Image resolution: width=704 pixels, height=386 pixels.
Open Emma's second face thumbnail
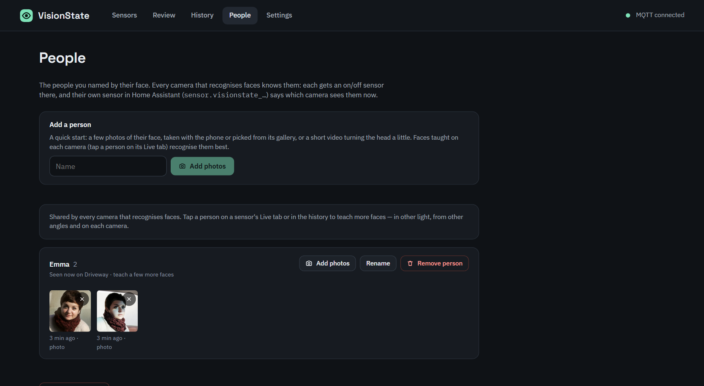coord(117,311)
